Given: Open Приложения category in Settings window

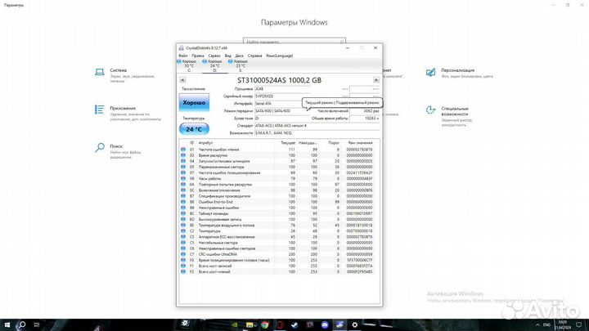Looking at the screenshot, I should 128,113.
